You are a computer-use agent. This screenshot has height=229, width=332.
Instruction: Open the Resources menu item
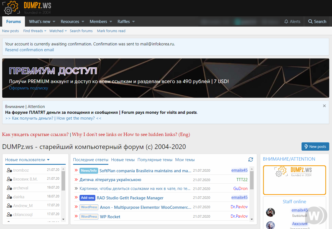coord(70,22)
